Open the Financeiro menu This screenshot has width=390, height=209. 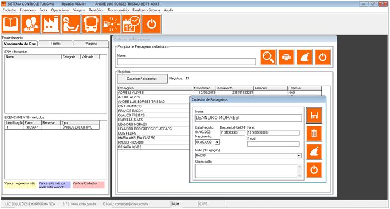[28, 10]
